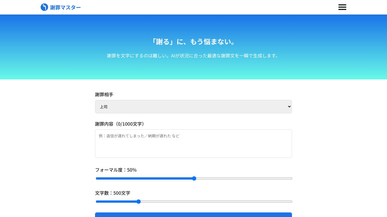Open the hamburger menu
387x217 pixels.
point(342,7)
